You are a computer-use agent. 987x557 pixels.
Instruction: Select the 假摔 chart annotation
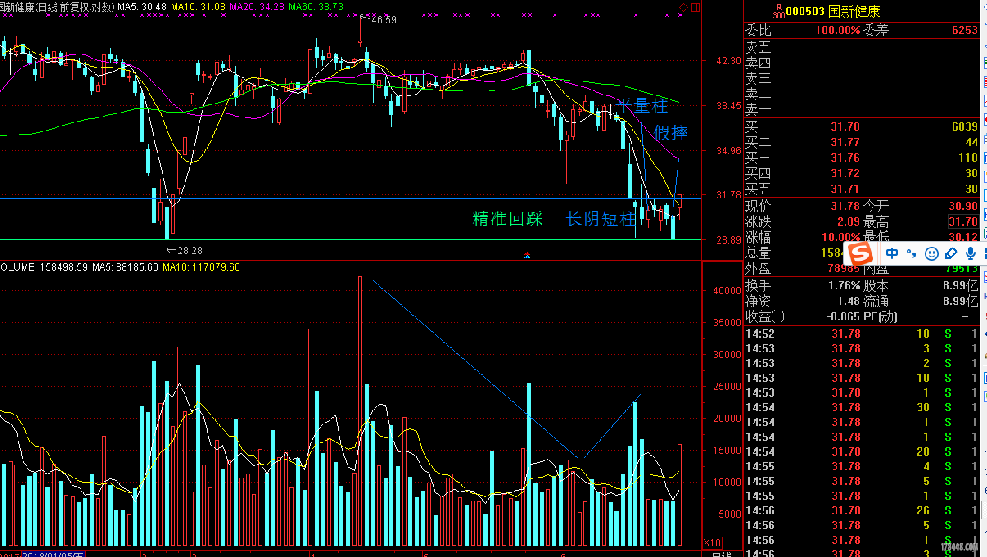point(671,133)
